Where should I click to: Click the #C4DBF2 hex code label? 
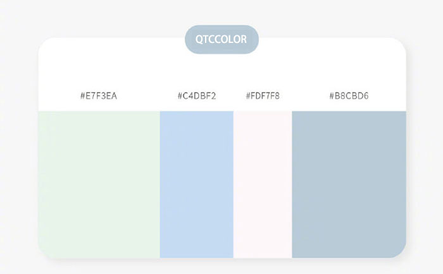pyautogui.click(x=197, y=96)
